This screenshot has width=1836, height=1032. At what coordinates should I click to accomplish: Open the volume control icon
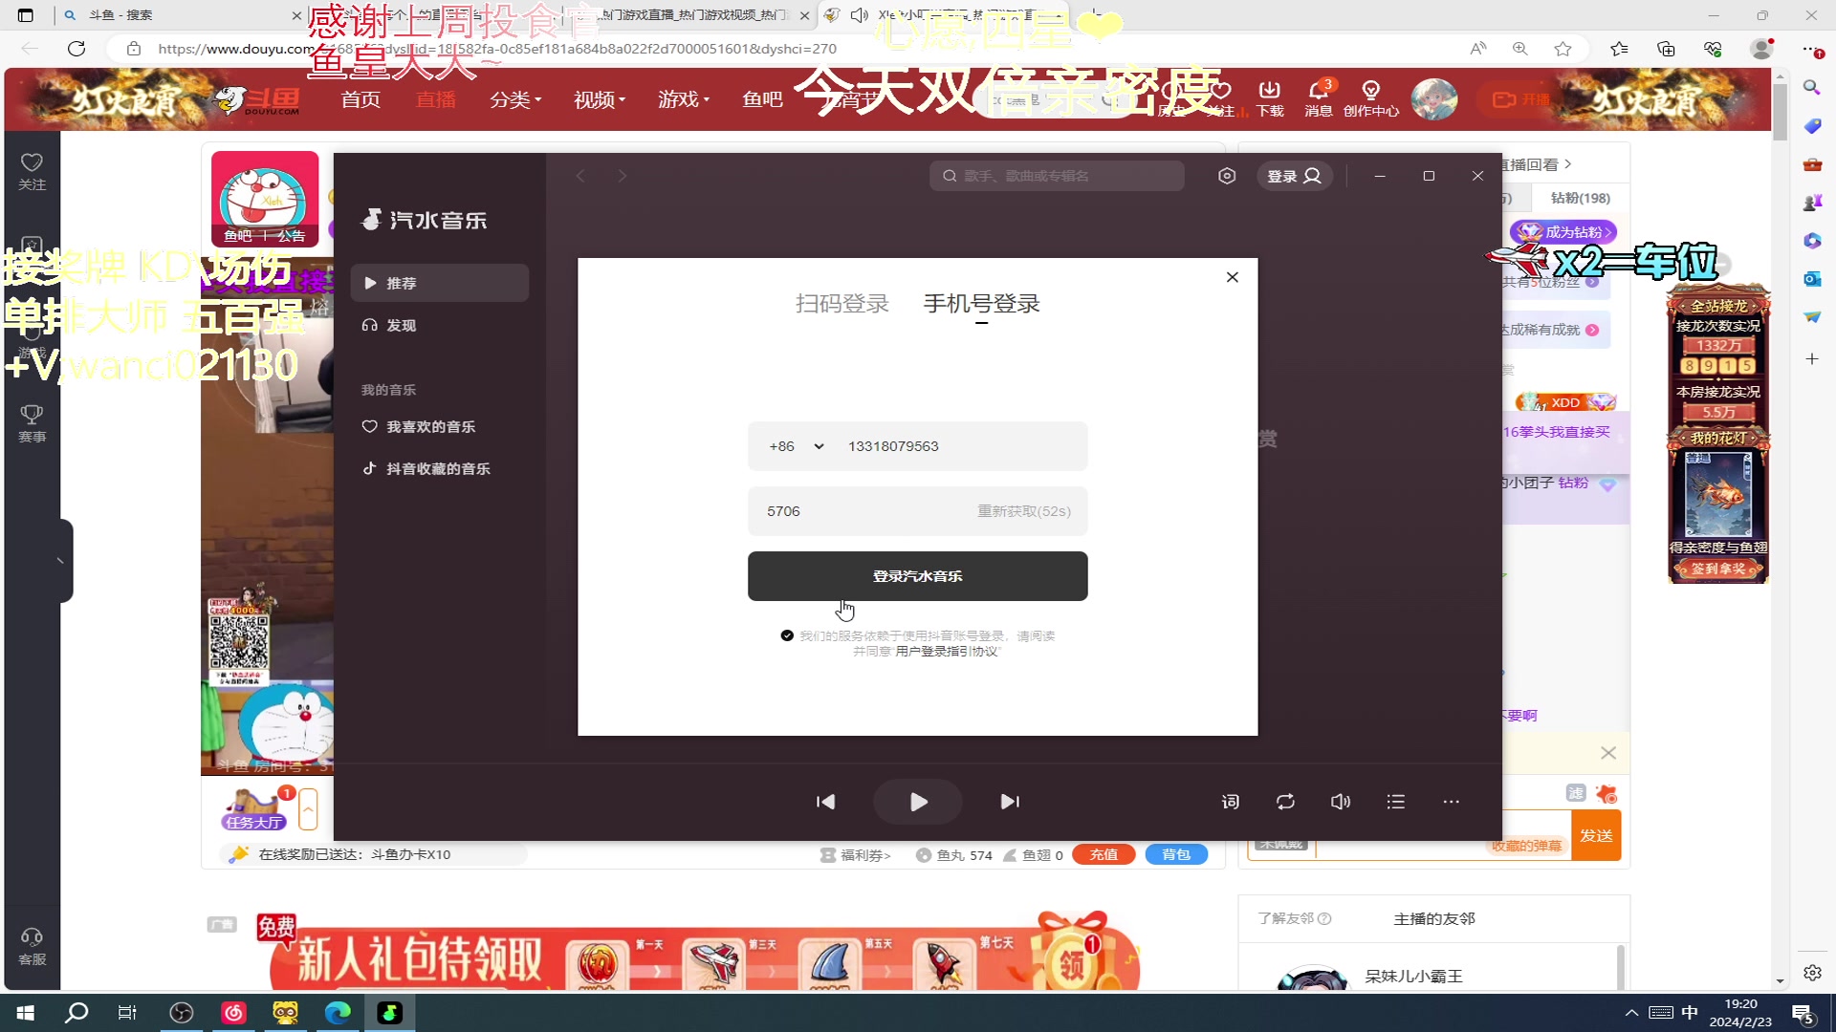1341,802
